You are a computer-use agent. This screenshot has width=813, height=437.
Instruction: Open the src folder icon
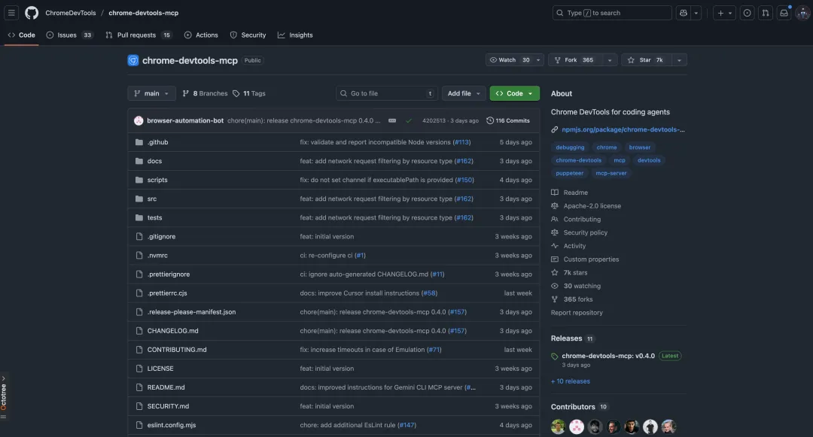(139, 199)
